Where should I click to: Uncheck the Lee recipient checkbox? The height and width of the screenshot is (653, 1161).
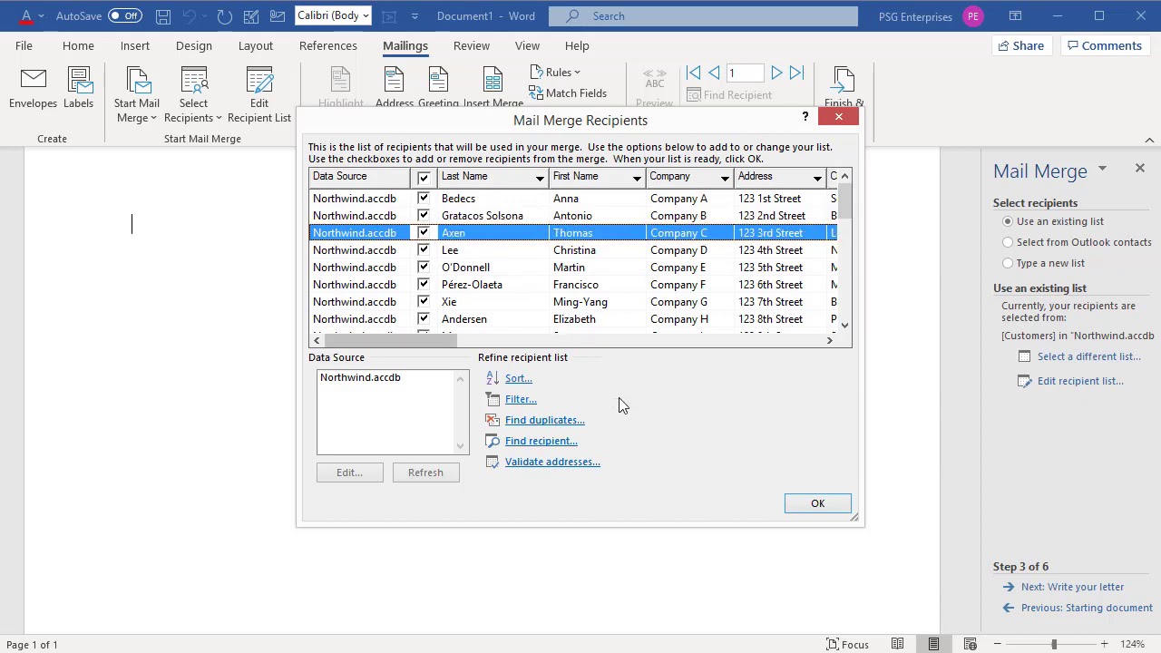pos(424,249)
